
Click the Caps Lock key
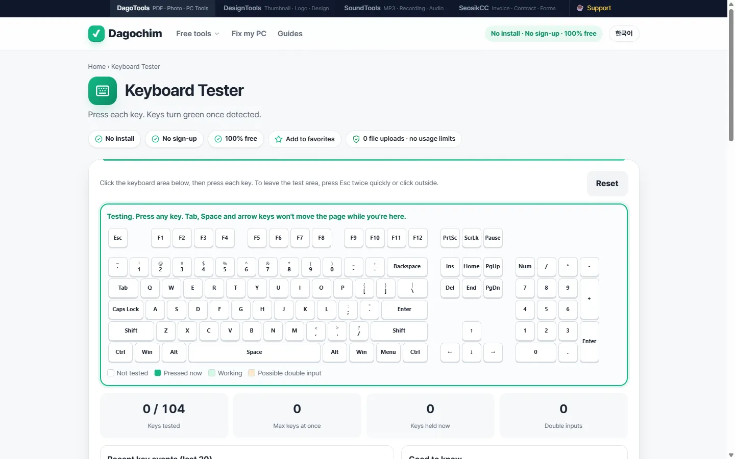(126, 310)
